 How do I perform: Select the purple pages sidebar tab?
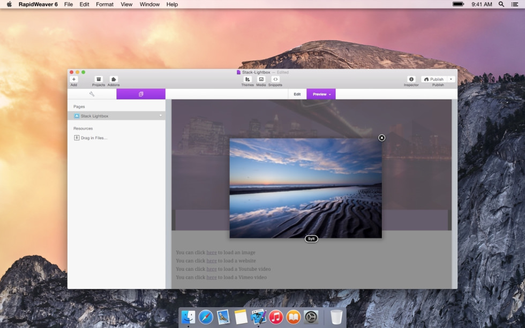tap(141, 94)
